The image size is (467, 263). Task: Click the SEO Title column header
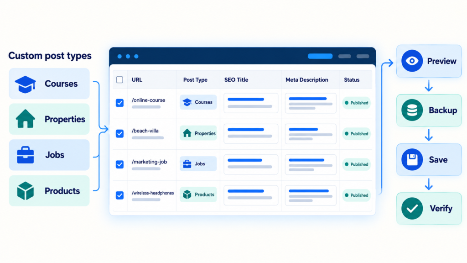coord(236,79)
